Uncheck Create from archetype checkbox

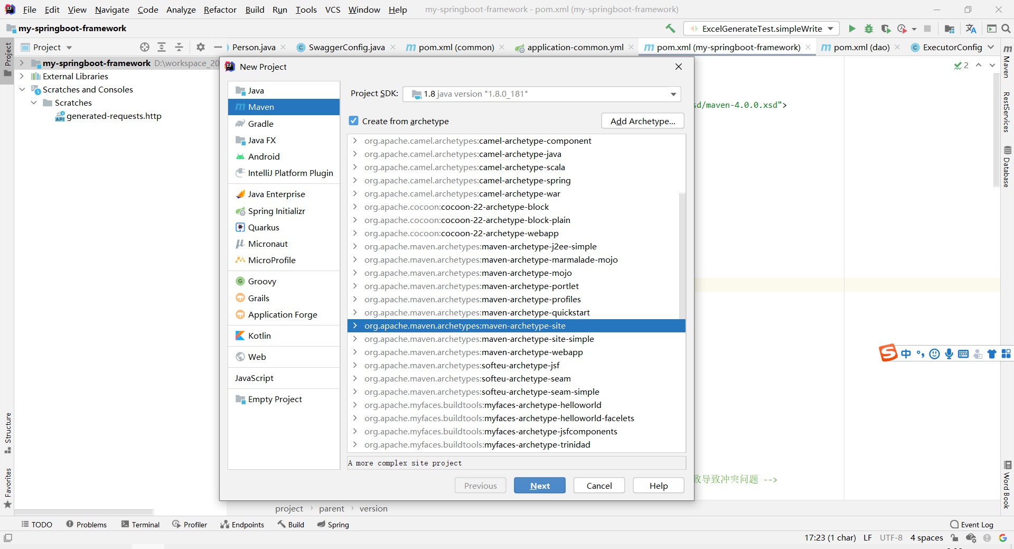(x=354, y=121)
